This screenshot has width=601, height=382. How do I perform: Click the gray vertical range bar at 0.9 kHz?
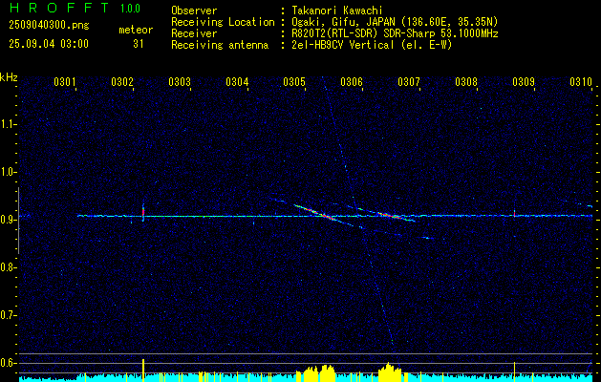[x=19, y=221]
